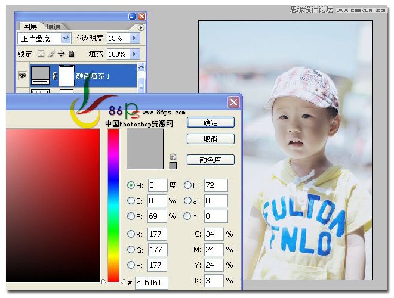
Task: Click the 颜色填充 1 layer mask thumbnail
Action: click(x=66, y=76)
